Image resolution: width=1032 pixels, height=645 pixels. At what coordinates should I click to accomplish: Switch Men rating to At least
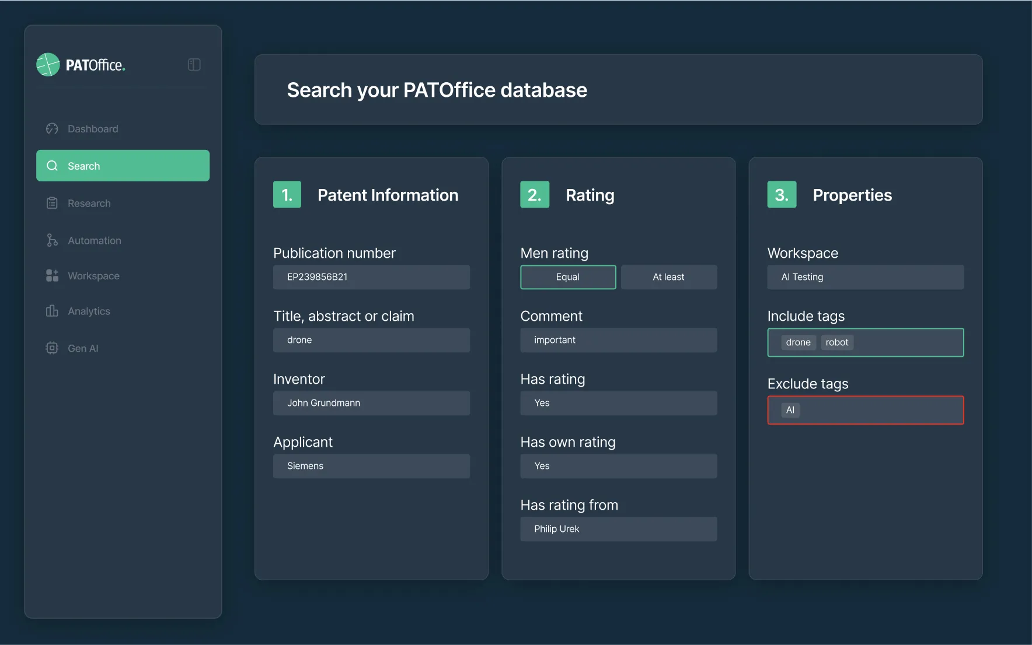[668, 277]
